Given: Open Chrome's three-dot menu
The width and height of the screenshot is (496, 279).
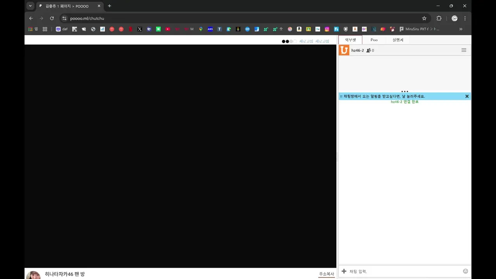Looking at the screenshot, I should 465,18.
